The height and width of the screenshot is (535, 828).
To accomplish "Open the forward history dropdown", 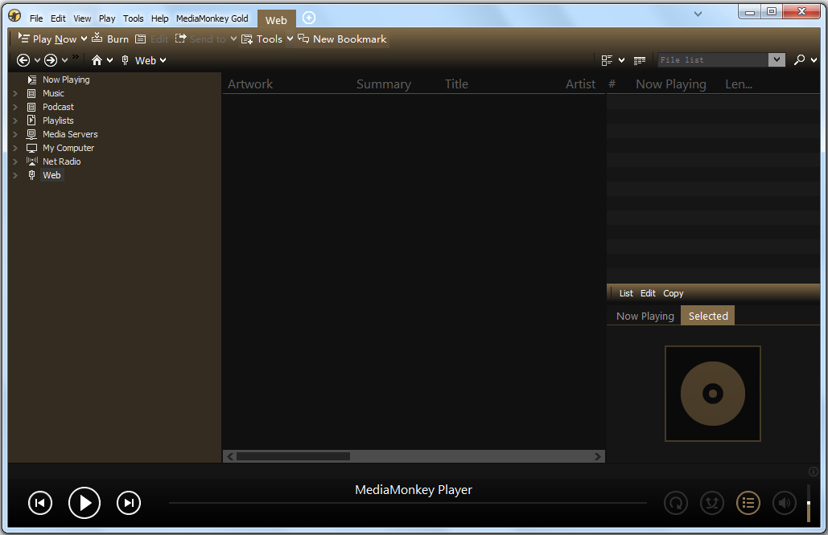I will pos(64,60).
